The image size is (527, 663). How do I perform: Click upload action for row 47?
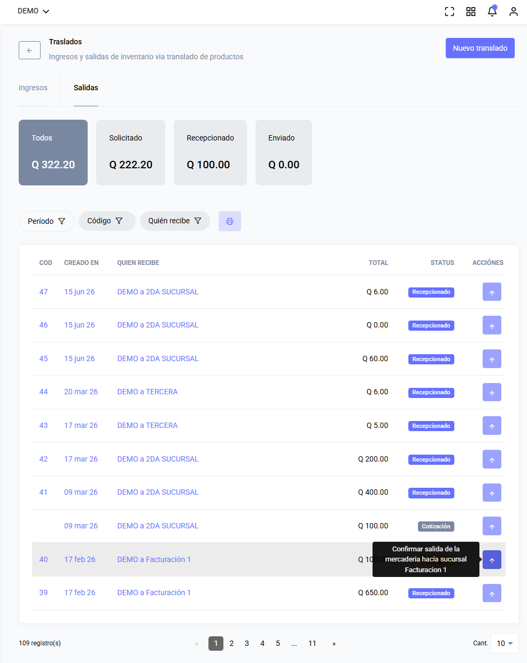point(492,292)
